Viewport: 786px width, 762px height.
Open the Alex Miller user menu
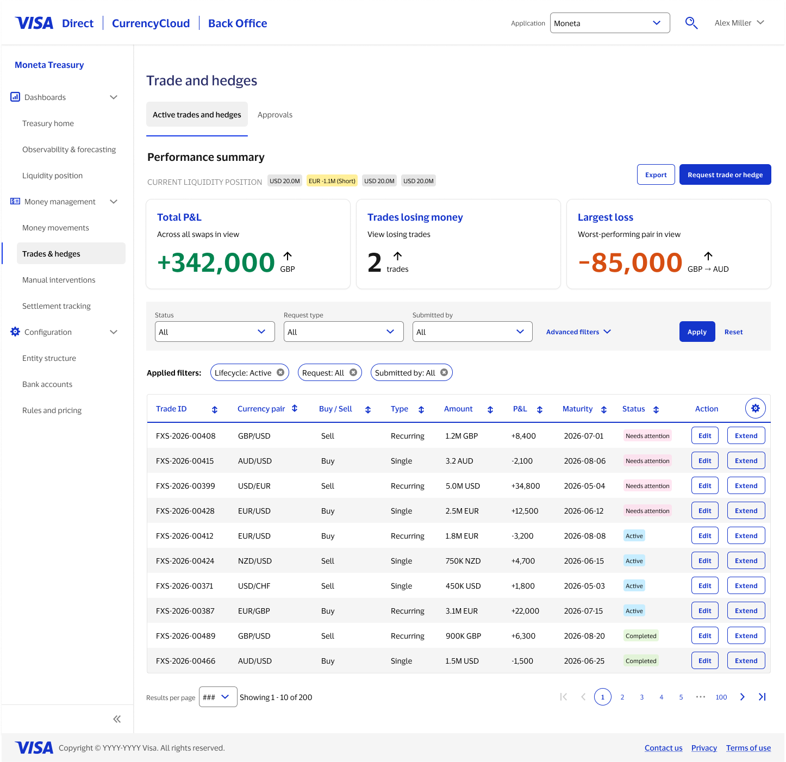739,23
